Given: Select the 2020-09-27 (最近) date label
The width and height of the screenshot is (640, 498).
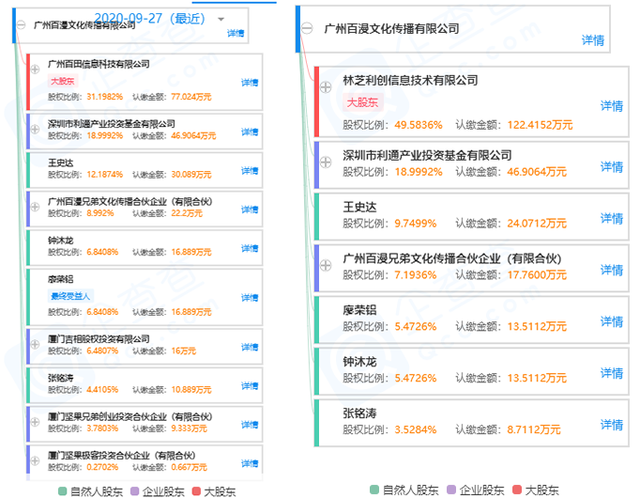Looking at the screenshot, I should (x=149, y=19).
